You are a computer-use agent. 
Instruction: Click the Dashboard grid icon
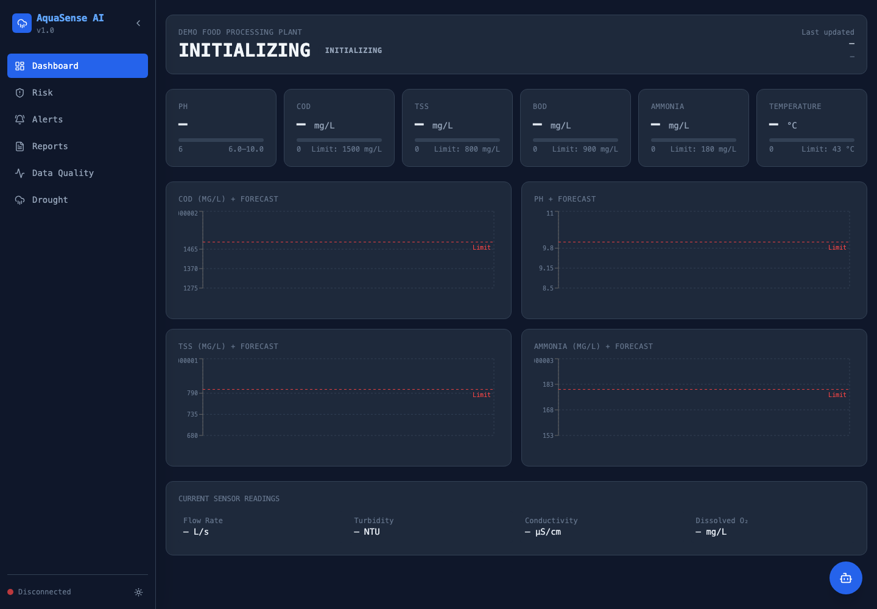pyautogui.click(x=19, y=66)
